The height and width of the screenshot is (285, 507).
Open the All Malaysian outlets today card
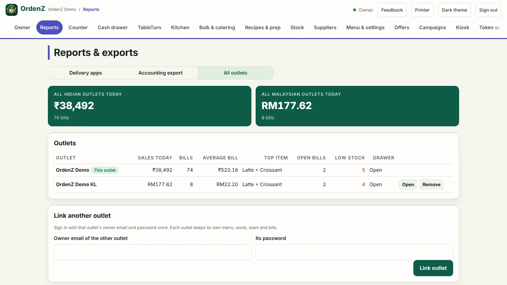[x=357, y=106]
